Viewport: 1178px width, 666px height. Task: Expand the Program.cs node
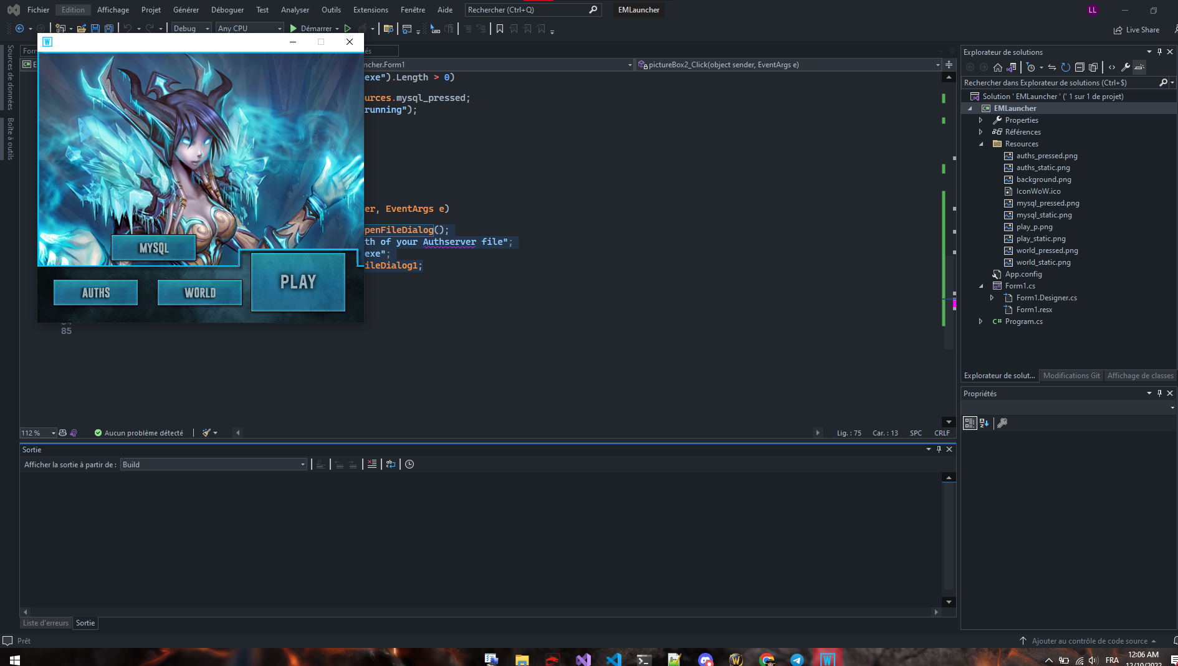click(x=981, y=321)
